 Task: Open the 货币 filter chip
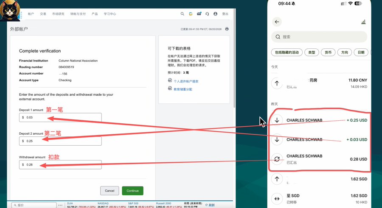[328, 52]
